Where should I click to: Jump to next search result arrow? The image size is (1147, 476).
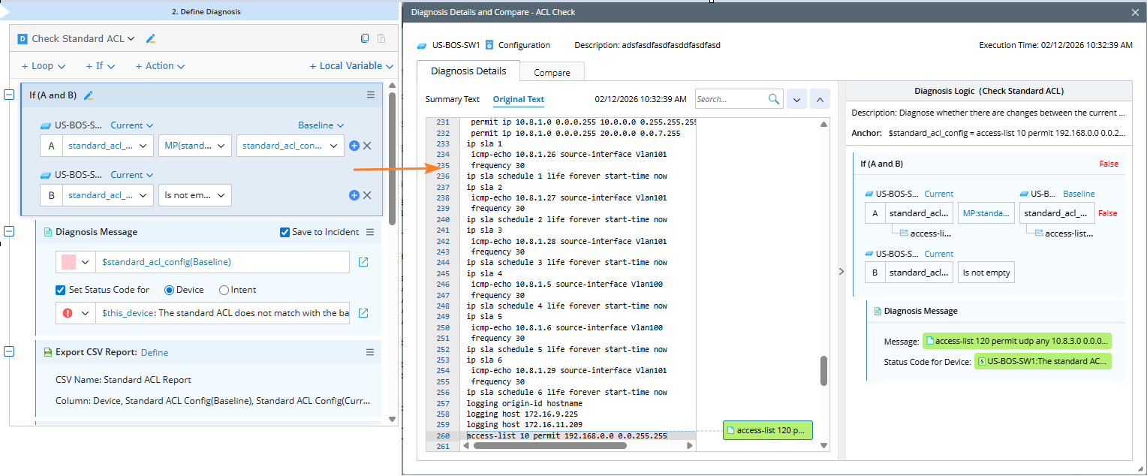click(796, 99)
